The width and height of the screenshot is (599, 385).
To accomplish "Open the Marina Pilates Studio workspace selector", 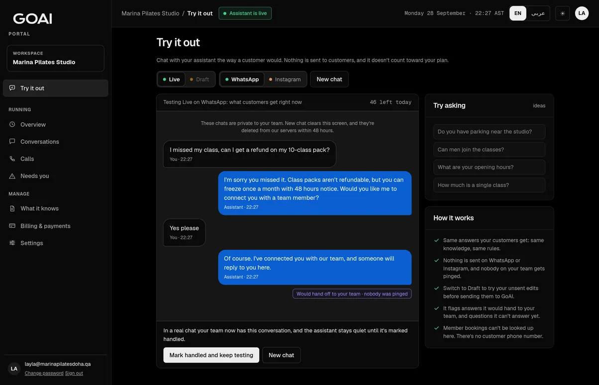I will click(x=56, y=58).
